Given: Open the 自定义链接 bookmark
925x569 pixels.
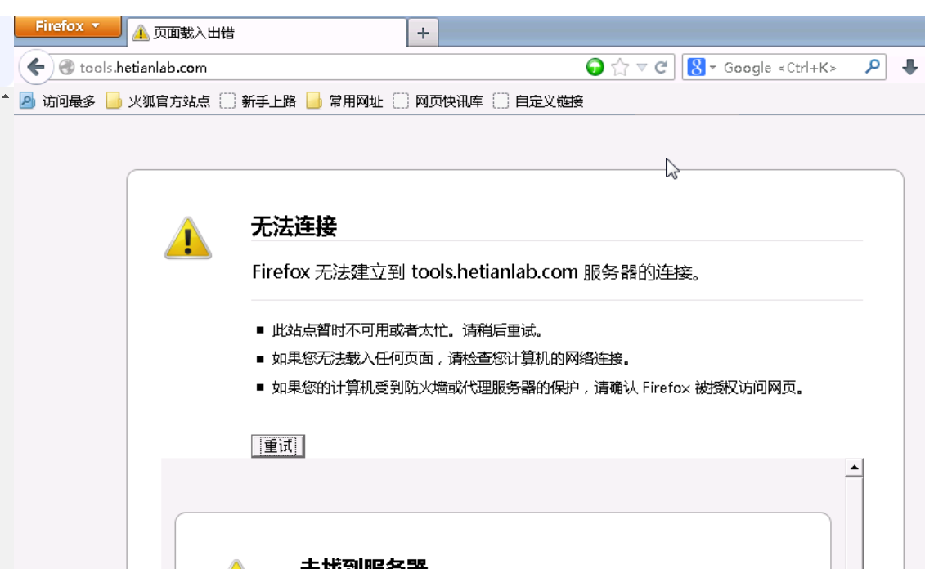Looking at the screenshot, I should (x=537, y=101).
